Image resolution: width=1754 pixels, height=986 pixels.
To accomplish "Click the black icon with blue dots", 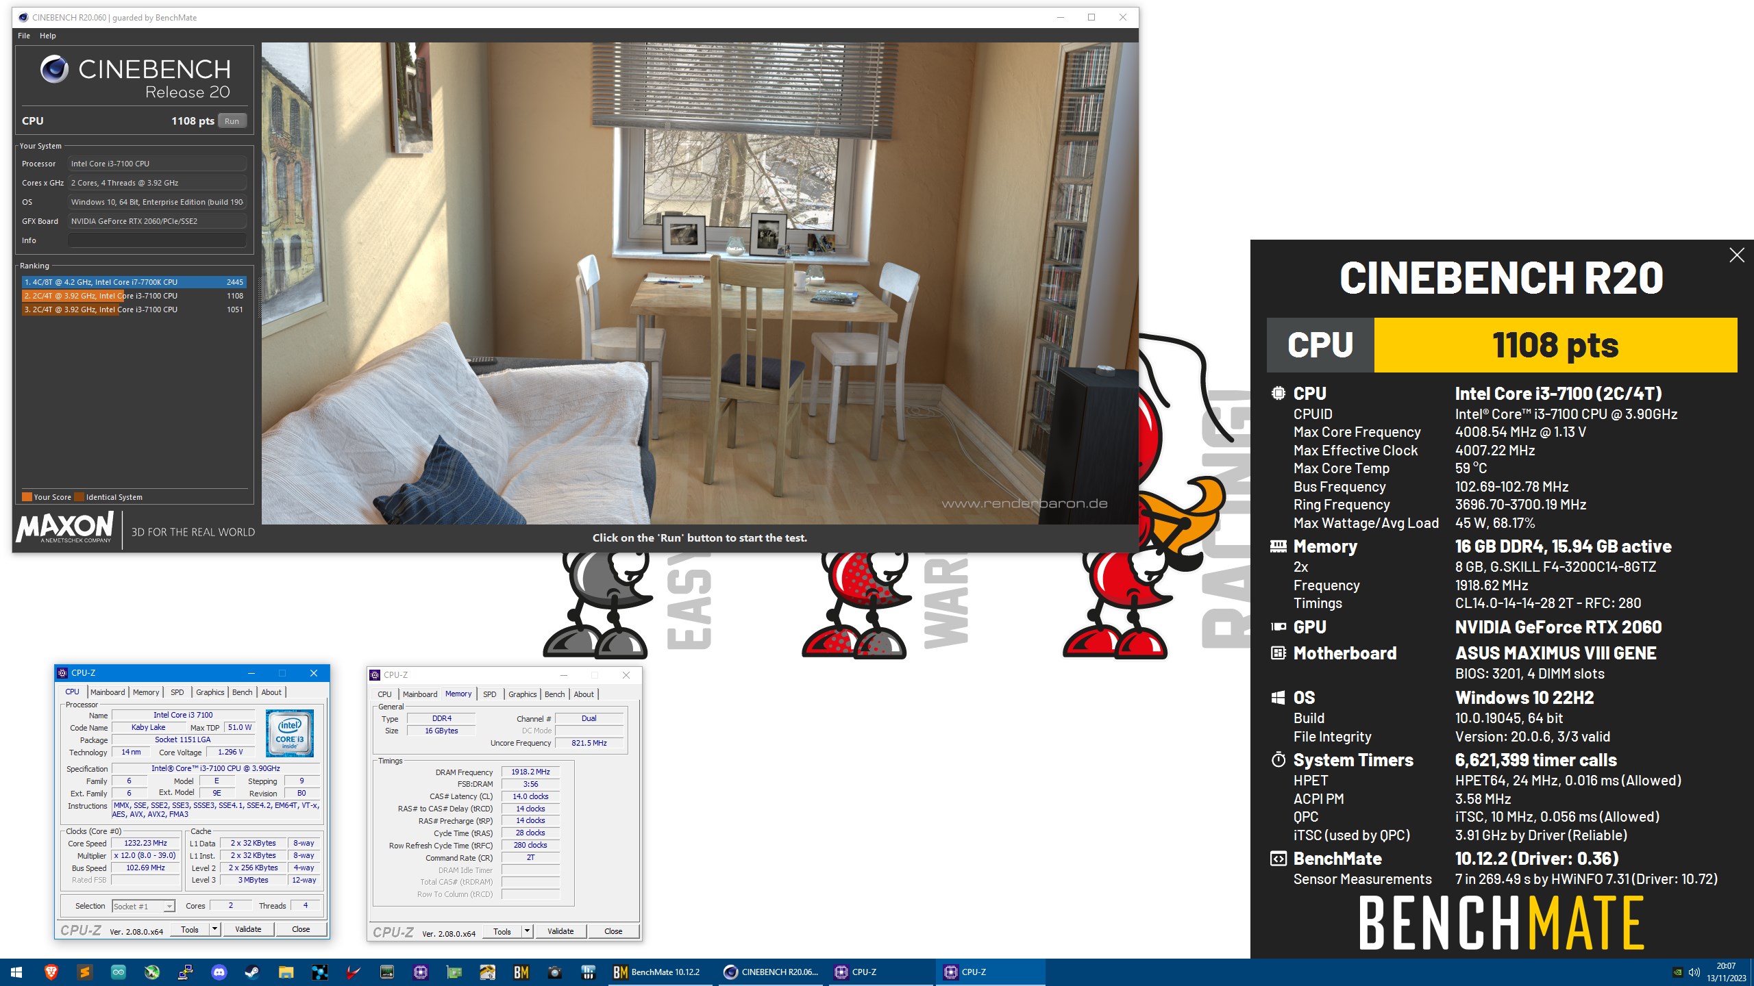I will pyautogui.click(x=319, y=972).
